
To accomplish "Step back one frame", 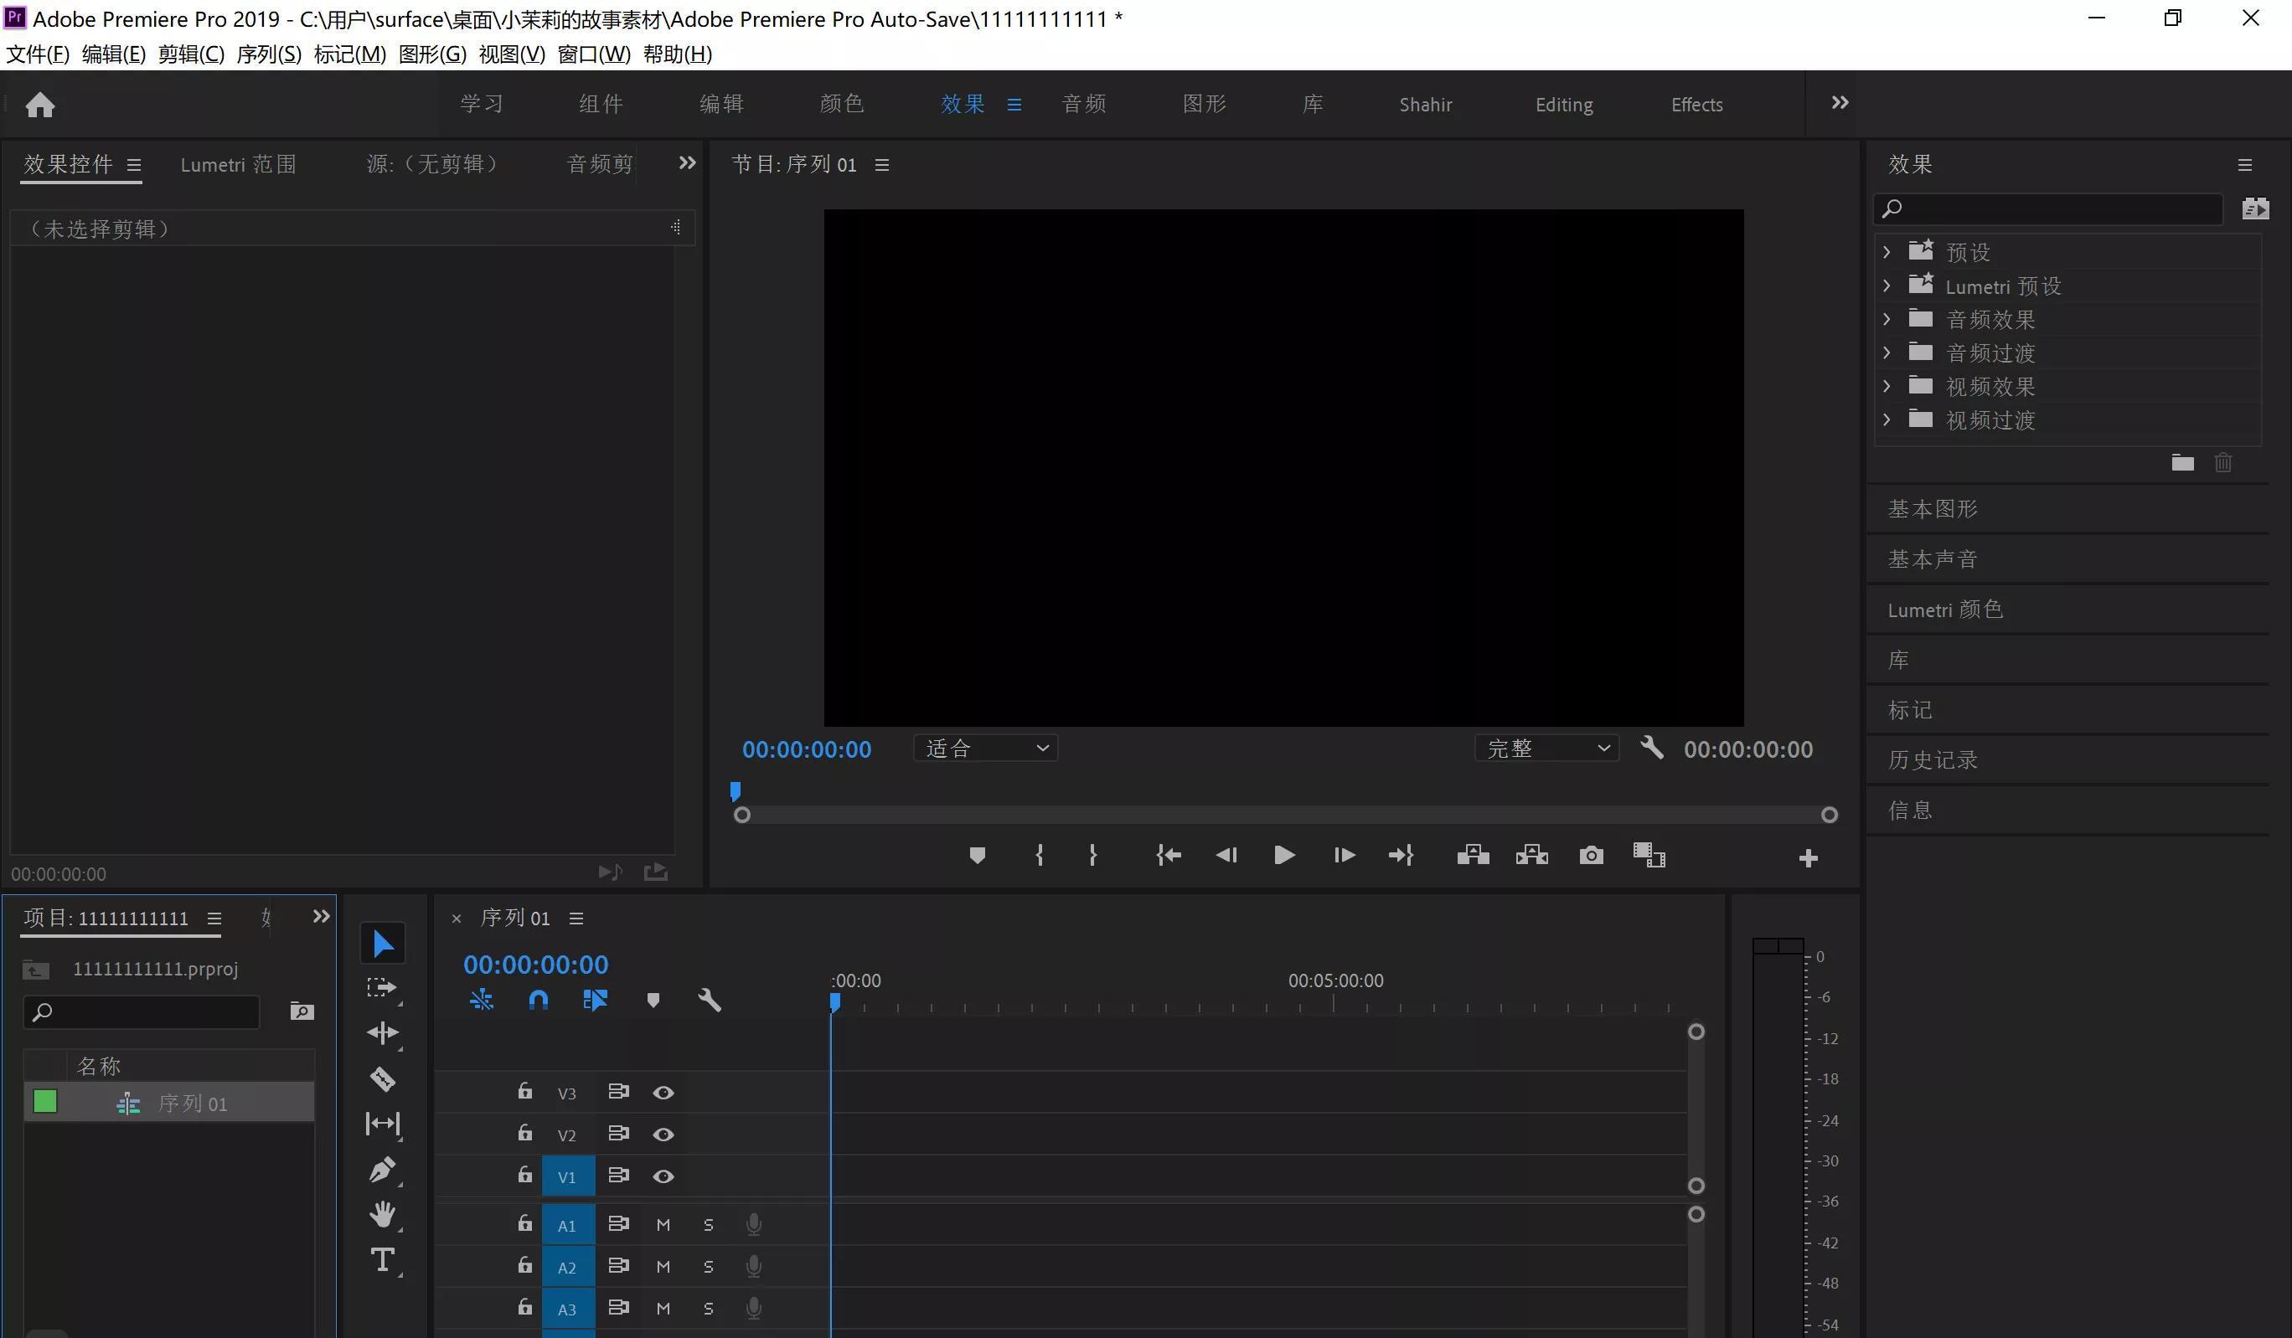I will coord(1226,856).
